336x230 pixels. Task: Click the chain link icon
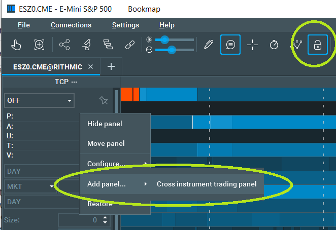[130, 45]
